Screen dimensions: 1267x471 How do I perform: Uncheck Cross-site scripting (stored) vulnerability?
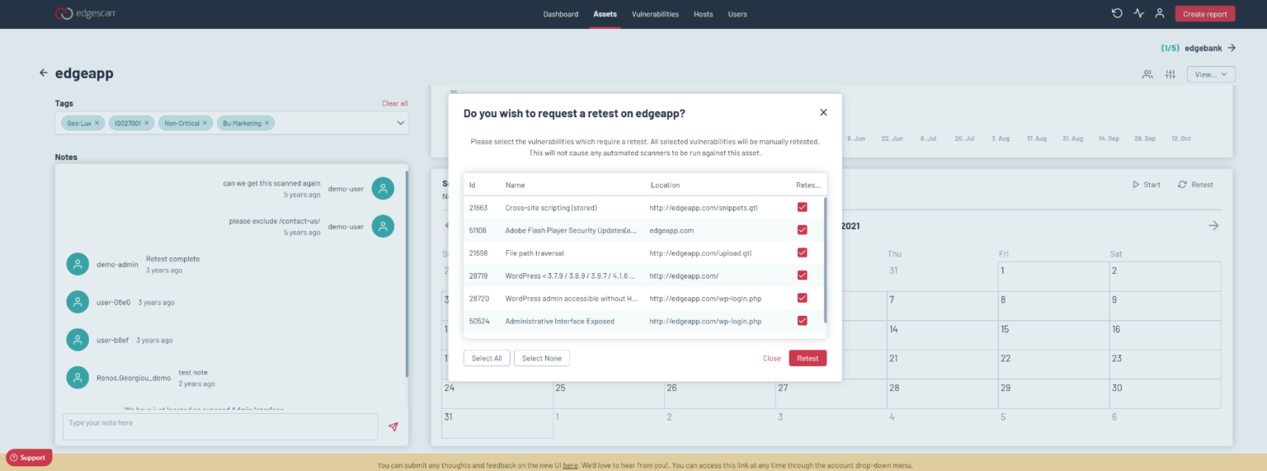[x=802, y=208]
